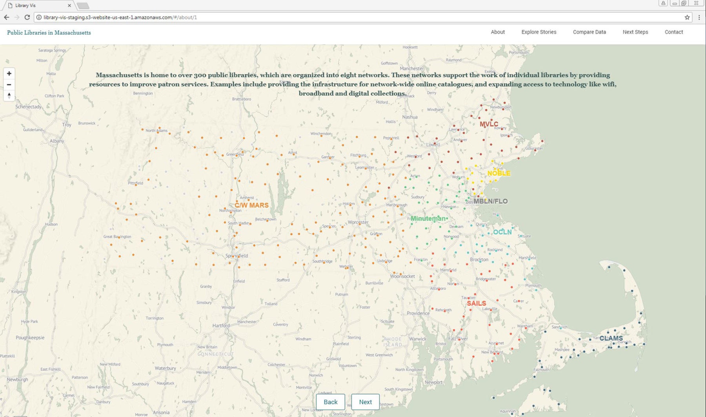Open a new browser tab
706x417 pixels.
point(83,5)
